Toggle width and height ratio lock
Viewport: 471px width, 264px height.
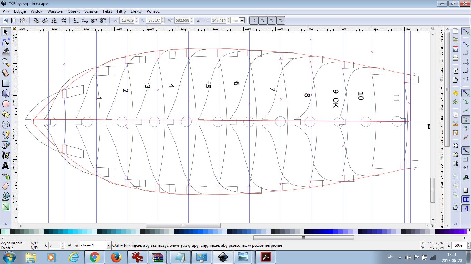[x=198, y=20]
